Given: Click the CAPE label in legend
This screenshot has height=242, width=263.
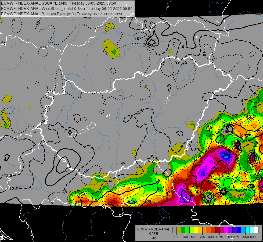Looking at the screenshot, I should tap(153, 233).
